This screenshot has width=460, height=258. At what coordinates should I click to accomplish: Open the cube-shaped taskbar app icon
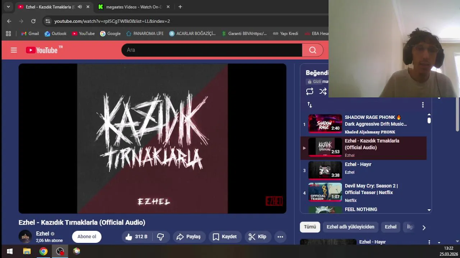[77, 251]
